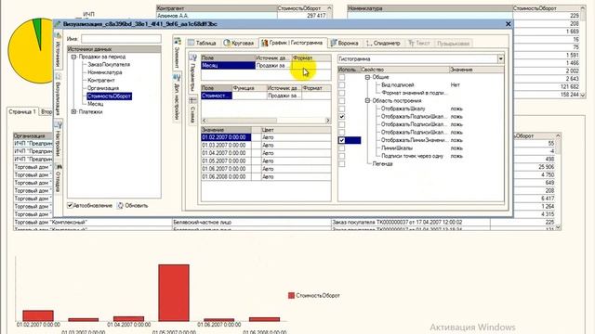Select Номенклатура in data sources tree

105,72
